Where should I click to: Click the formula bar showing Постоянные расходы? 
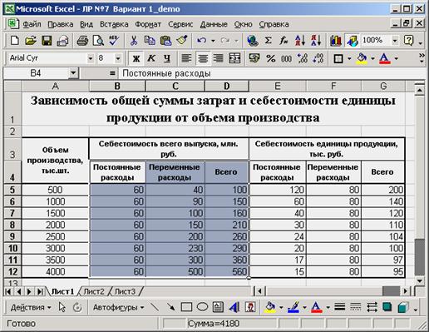click(x=272, y=73)
